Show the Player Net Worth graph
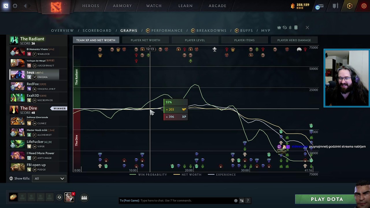 pyautogui.click(x=145, y=40)
